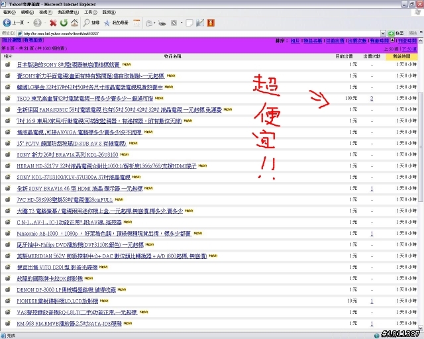Click the Forward arrow toolbar button
The image size is (424, 339).
tap(37, 23)
